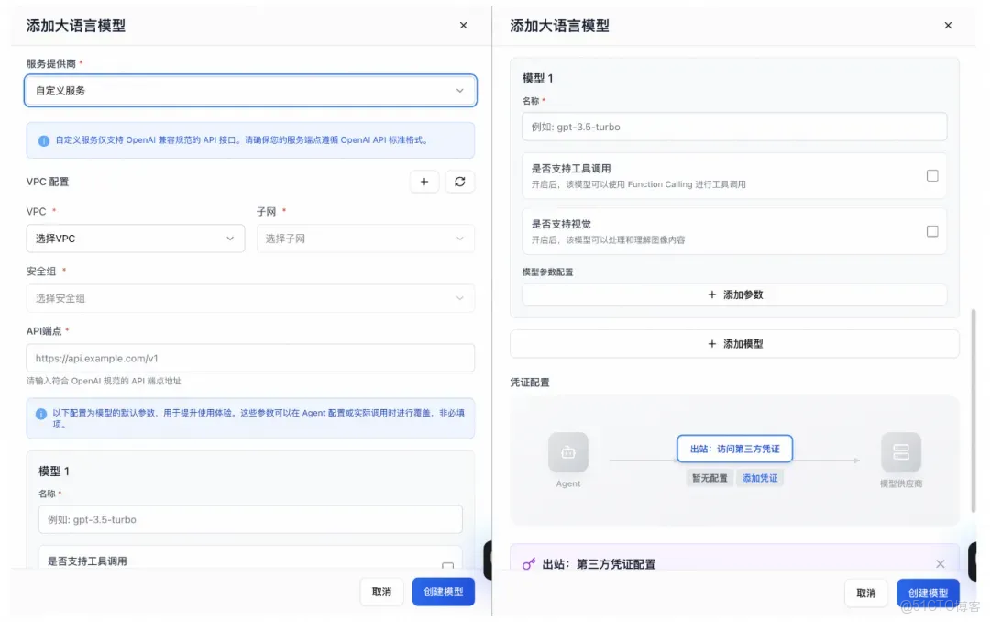Click the key icon on 出站：第三方凭证配置 header
Screen dimensions: 990x622
(x=529, y=564)
